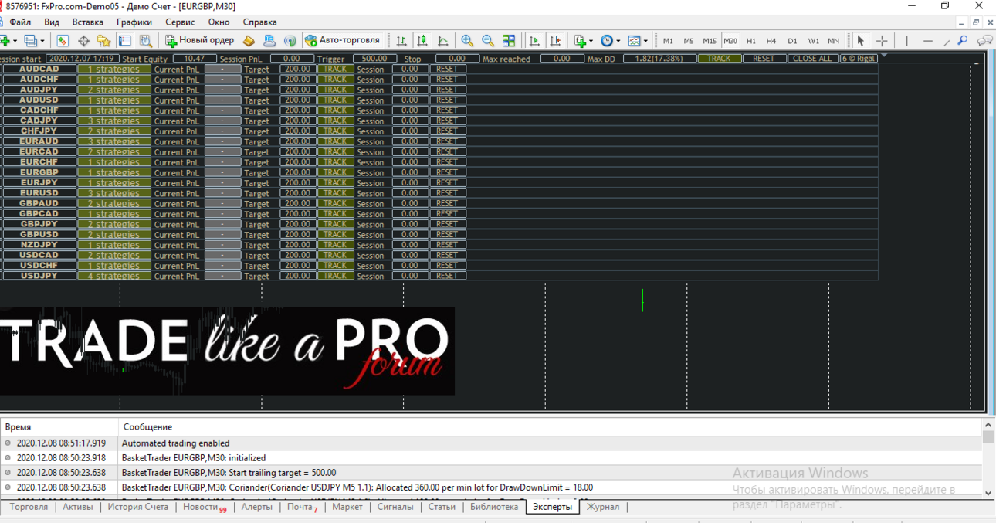Click the Время column header
This screenshot has width=996, height=523.
[x=59, y=426]
